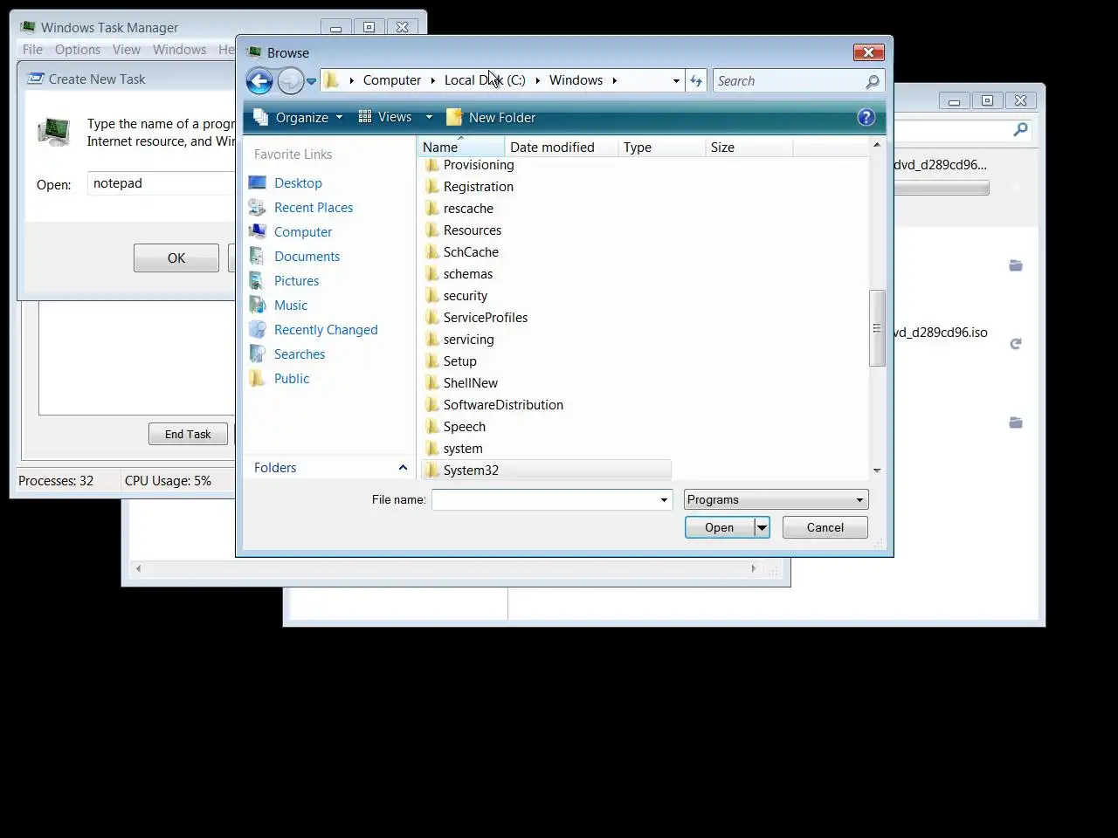
Task: Click End Task in Task Manager
Action: point(188,434)
